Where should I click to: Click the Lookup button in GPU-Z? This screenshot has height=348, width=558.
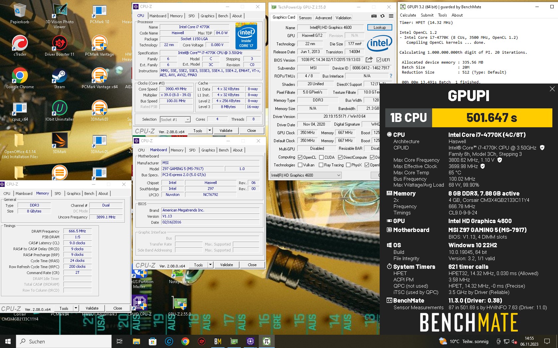(380, 28)
